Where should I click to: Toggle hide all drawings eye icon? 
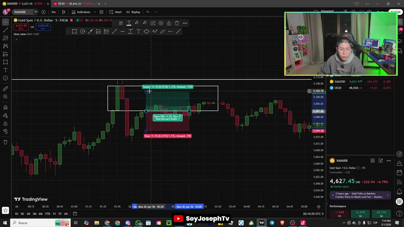tap(5, 131)
